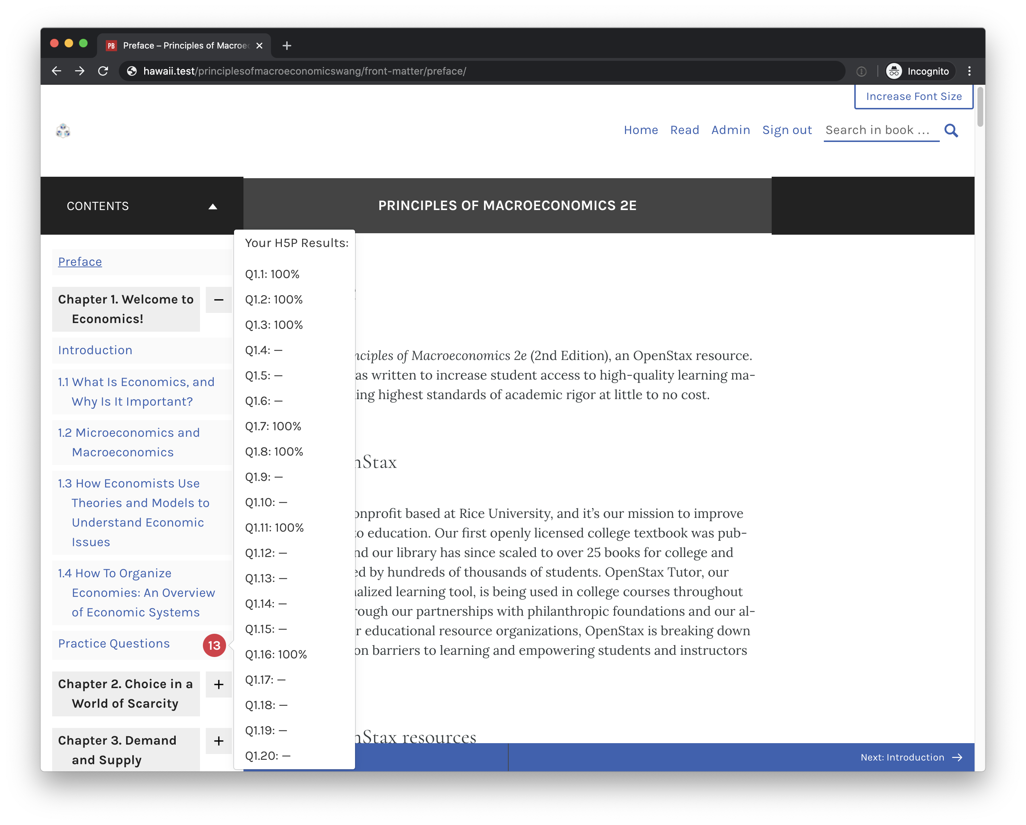Click the CONTENTS label
1026x825 pixels.
click(x=97, y=206)
